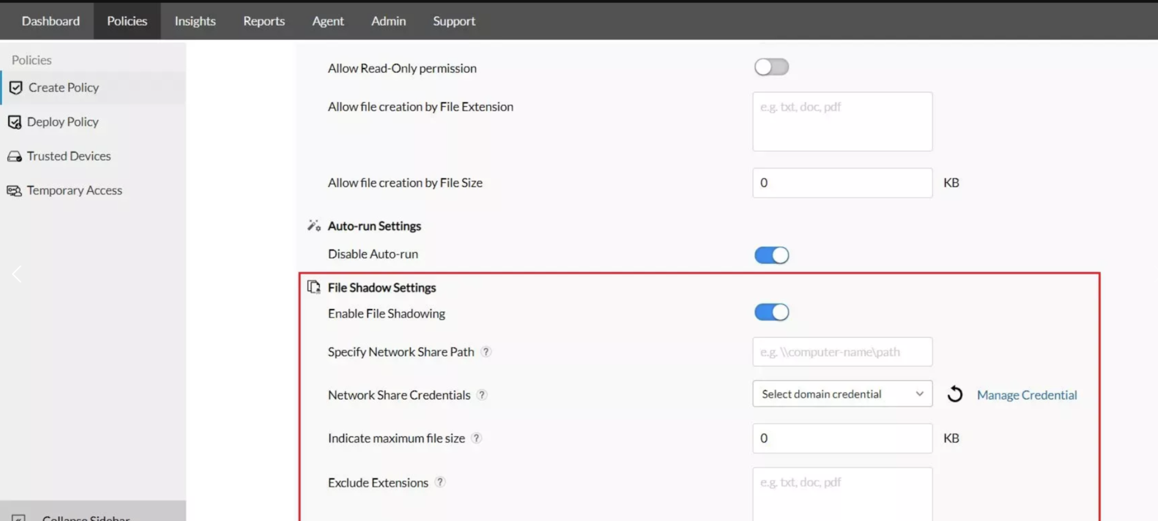The height and width of the screenshot is (521, 1158).
Task: Click the Trusted Devices drive icon
Action: pos(14,156)
